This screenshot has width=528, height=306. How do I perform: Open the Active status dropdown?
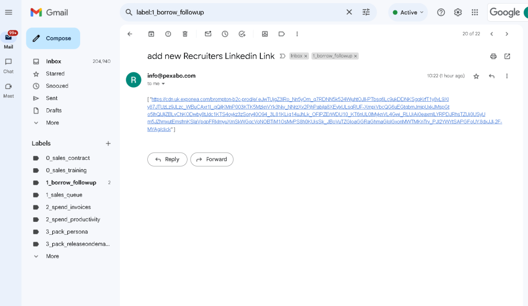408,12
